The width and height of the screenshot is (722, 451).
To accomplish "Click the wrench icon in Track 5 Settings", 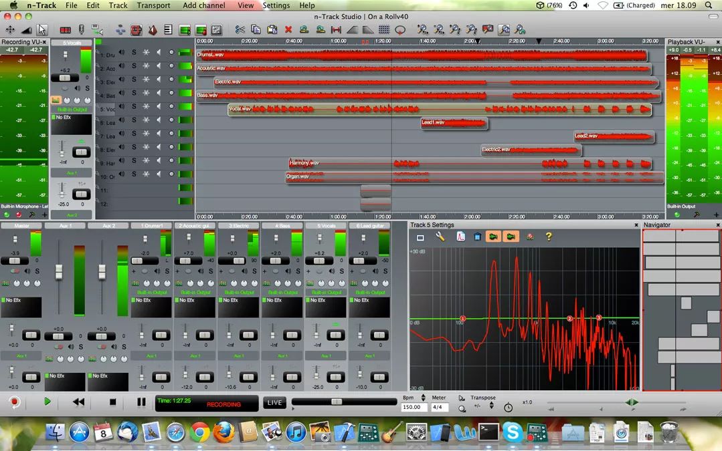I will coord(440,237).
